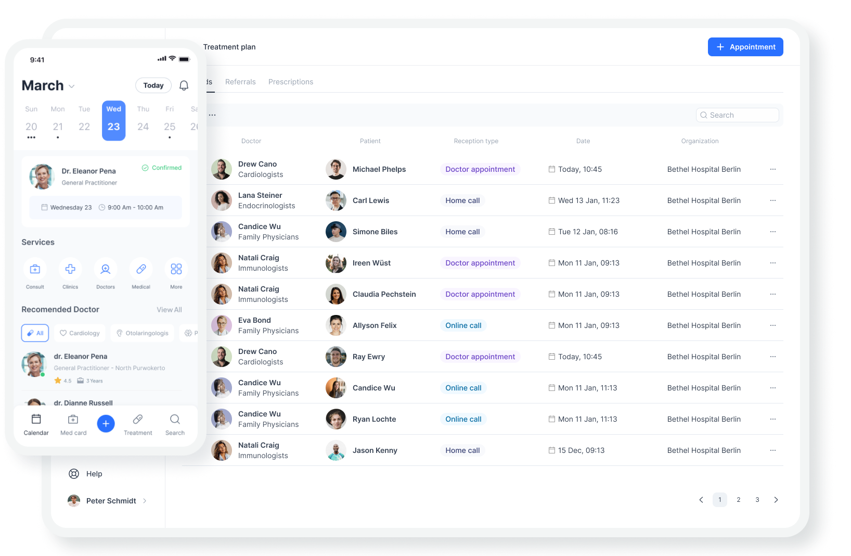Expand the Peter Schmidt profile chevron
Viewport: 851px width, 556px height.
pos(145,501)
